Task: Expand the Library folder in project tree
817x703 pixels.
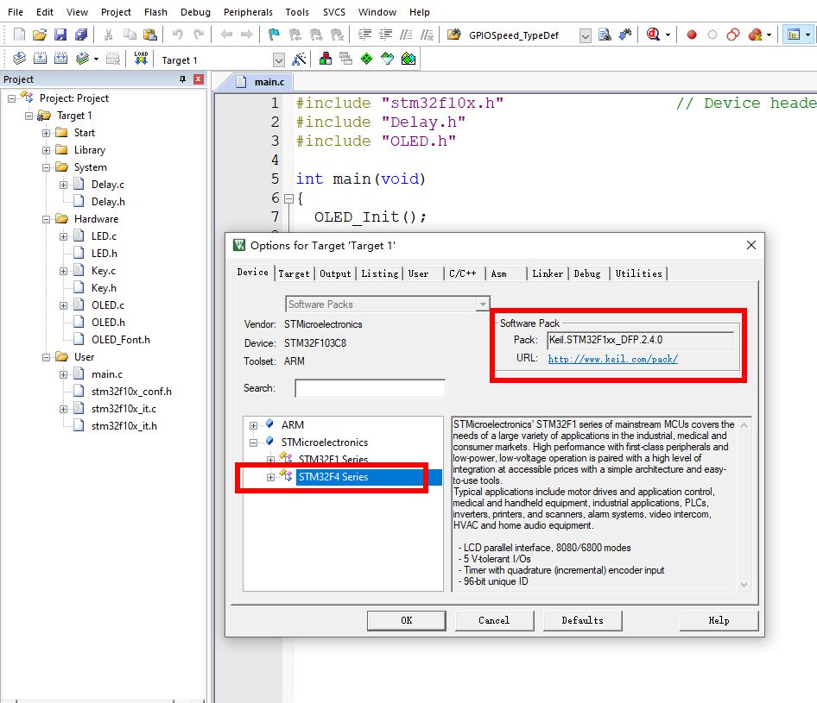Action: [x=47, y=150]
